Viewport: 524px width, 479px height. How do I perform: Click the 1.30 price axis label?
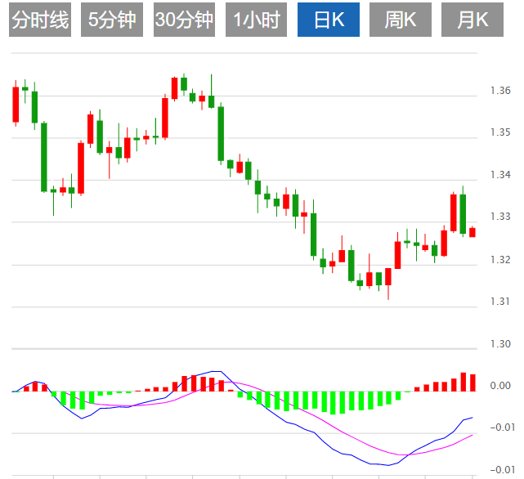499,344
